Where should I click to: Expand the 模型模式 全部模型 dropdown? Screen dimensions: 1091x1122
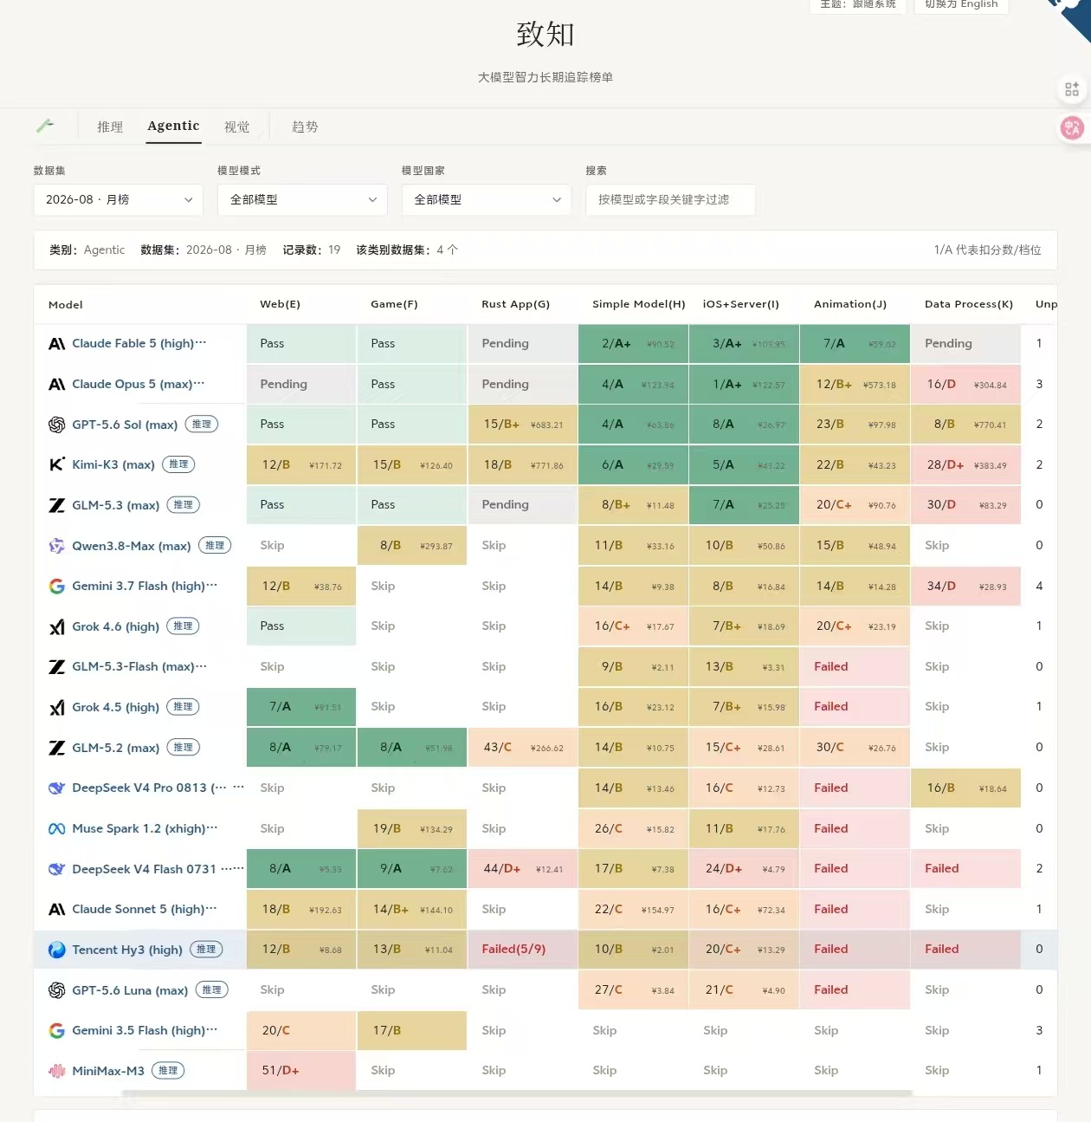click(302, 199)
